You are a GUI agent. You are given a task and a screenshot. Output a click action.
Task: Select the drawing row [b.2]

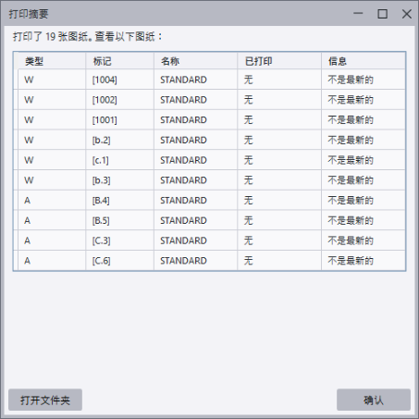[x=212, y=140]
